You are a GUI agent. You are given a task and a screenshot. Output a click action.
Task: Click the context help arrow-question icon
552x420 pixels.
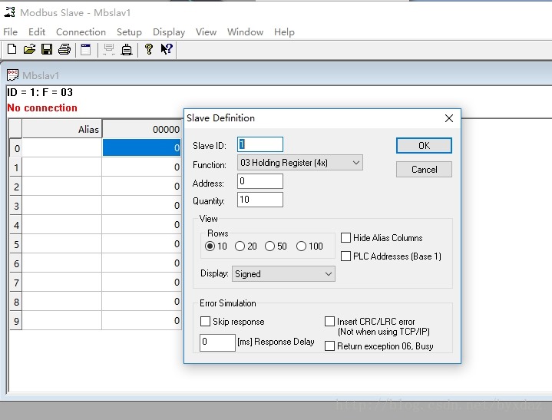point(166,50)
